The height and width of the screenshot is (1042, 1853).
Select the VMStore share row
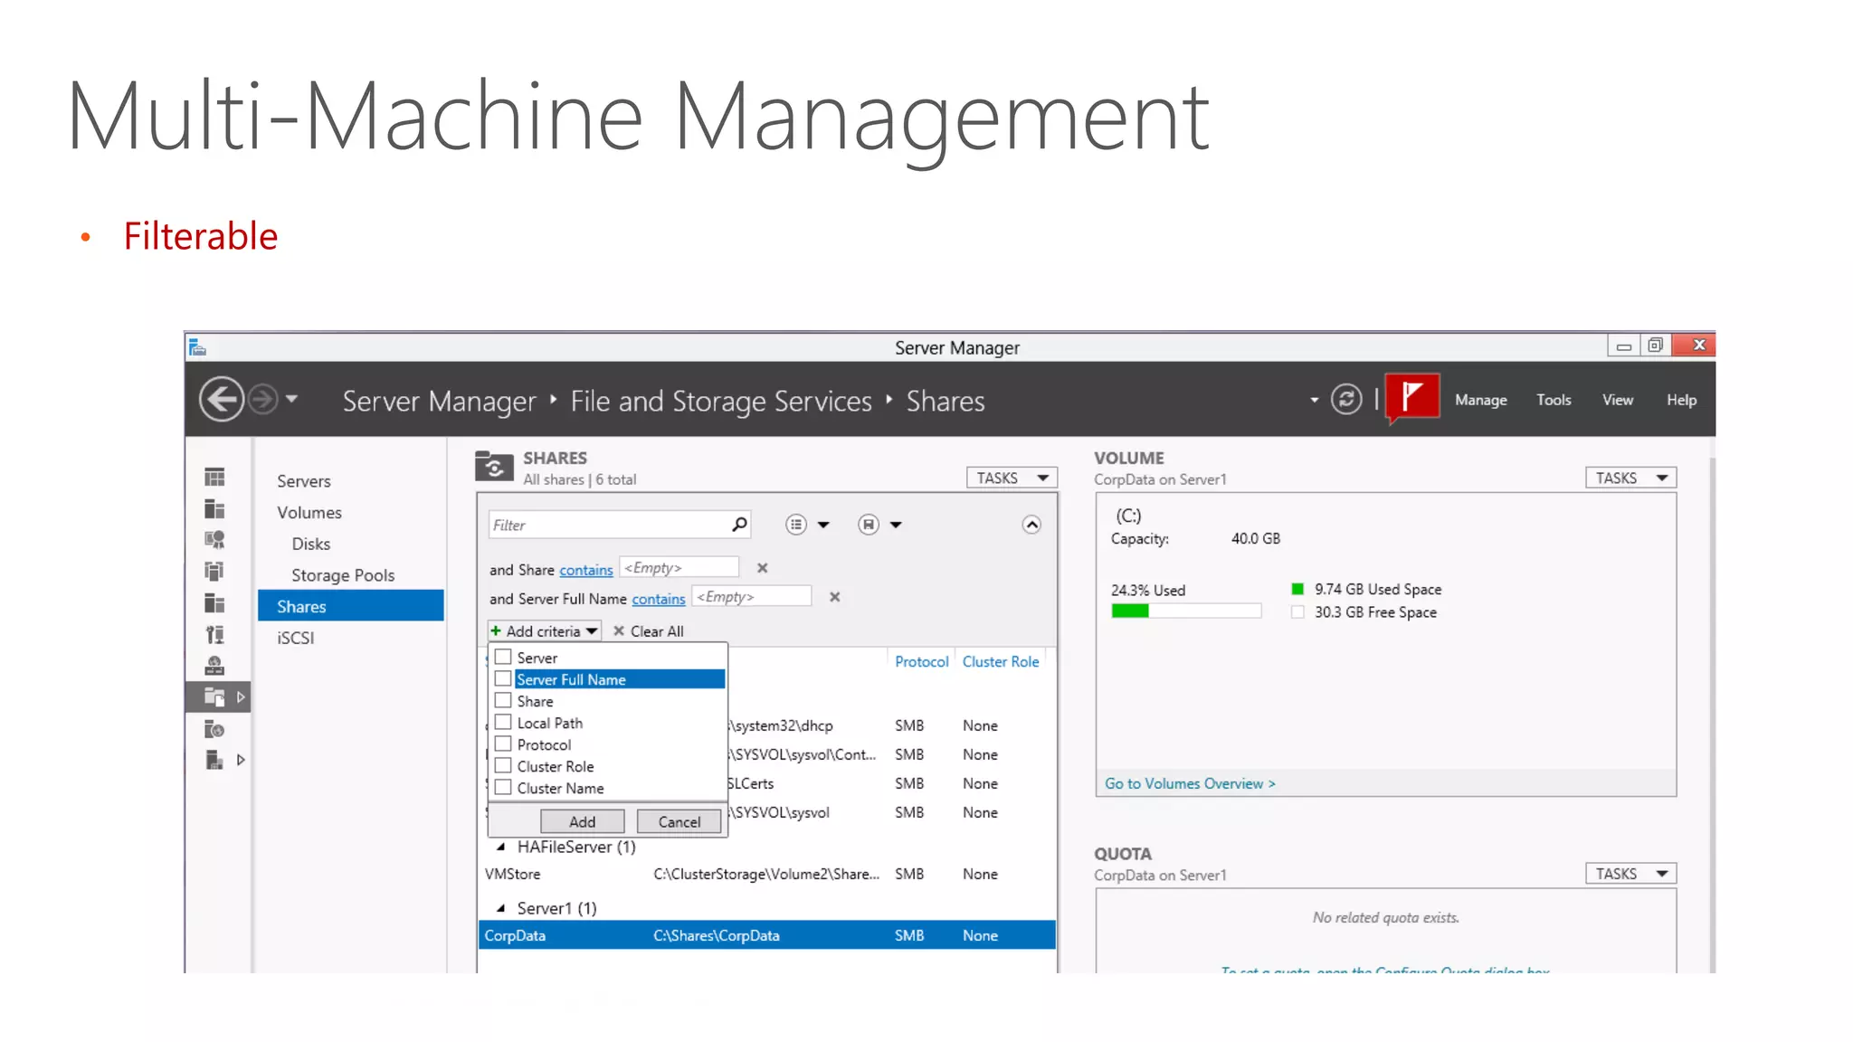coord(766,874)
